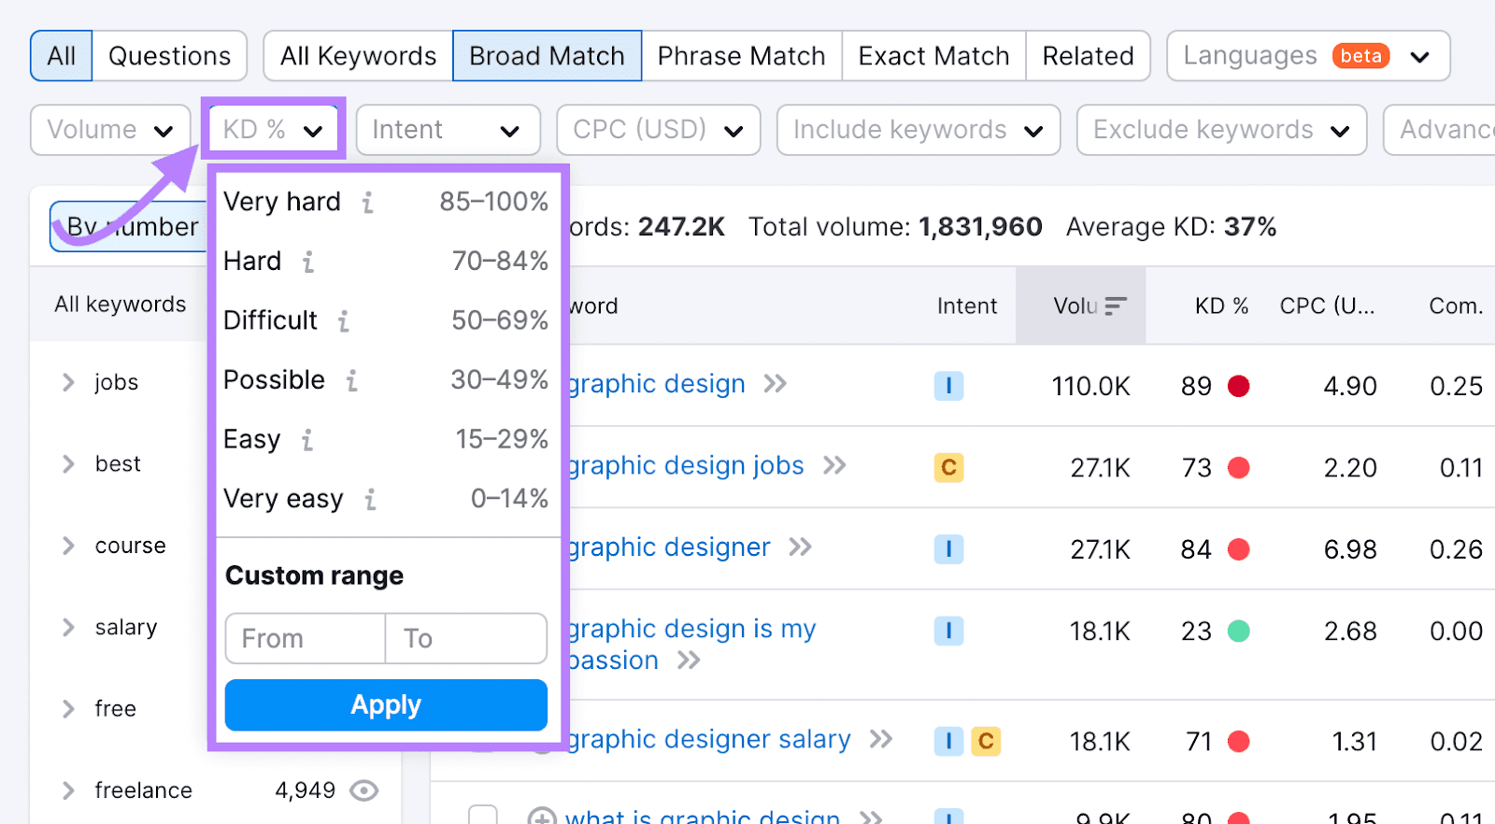Click double-arrow icon next to graphic designer salary

tap(881, 740)
